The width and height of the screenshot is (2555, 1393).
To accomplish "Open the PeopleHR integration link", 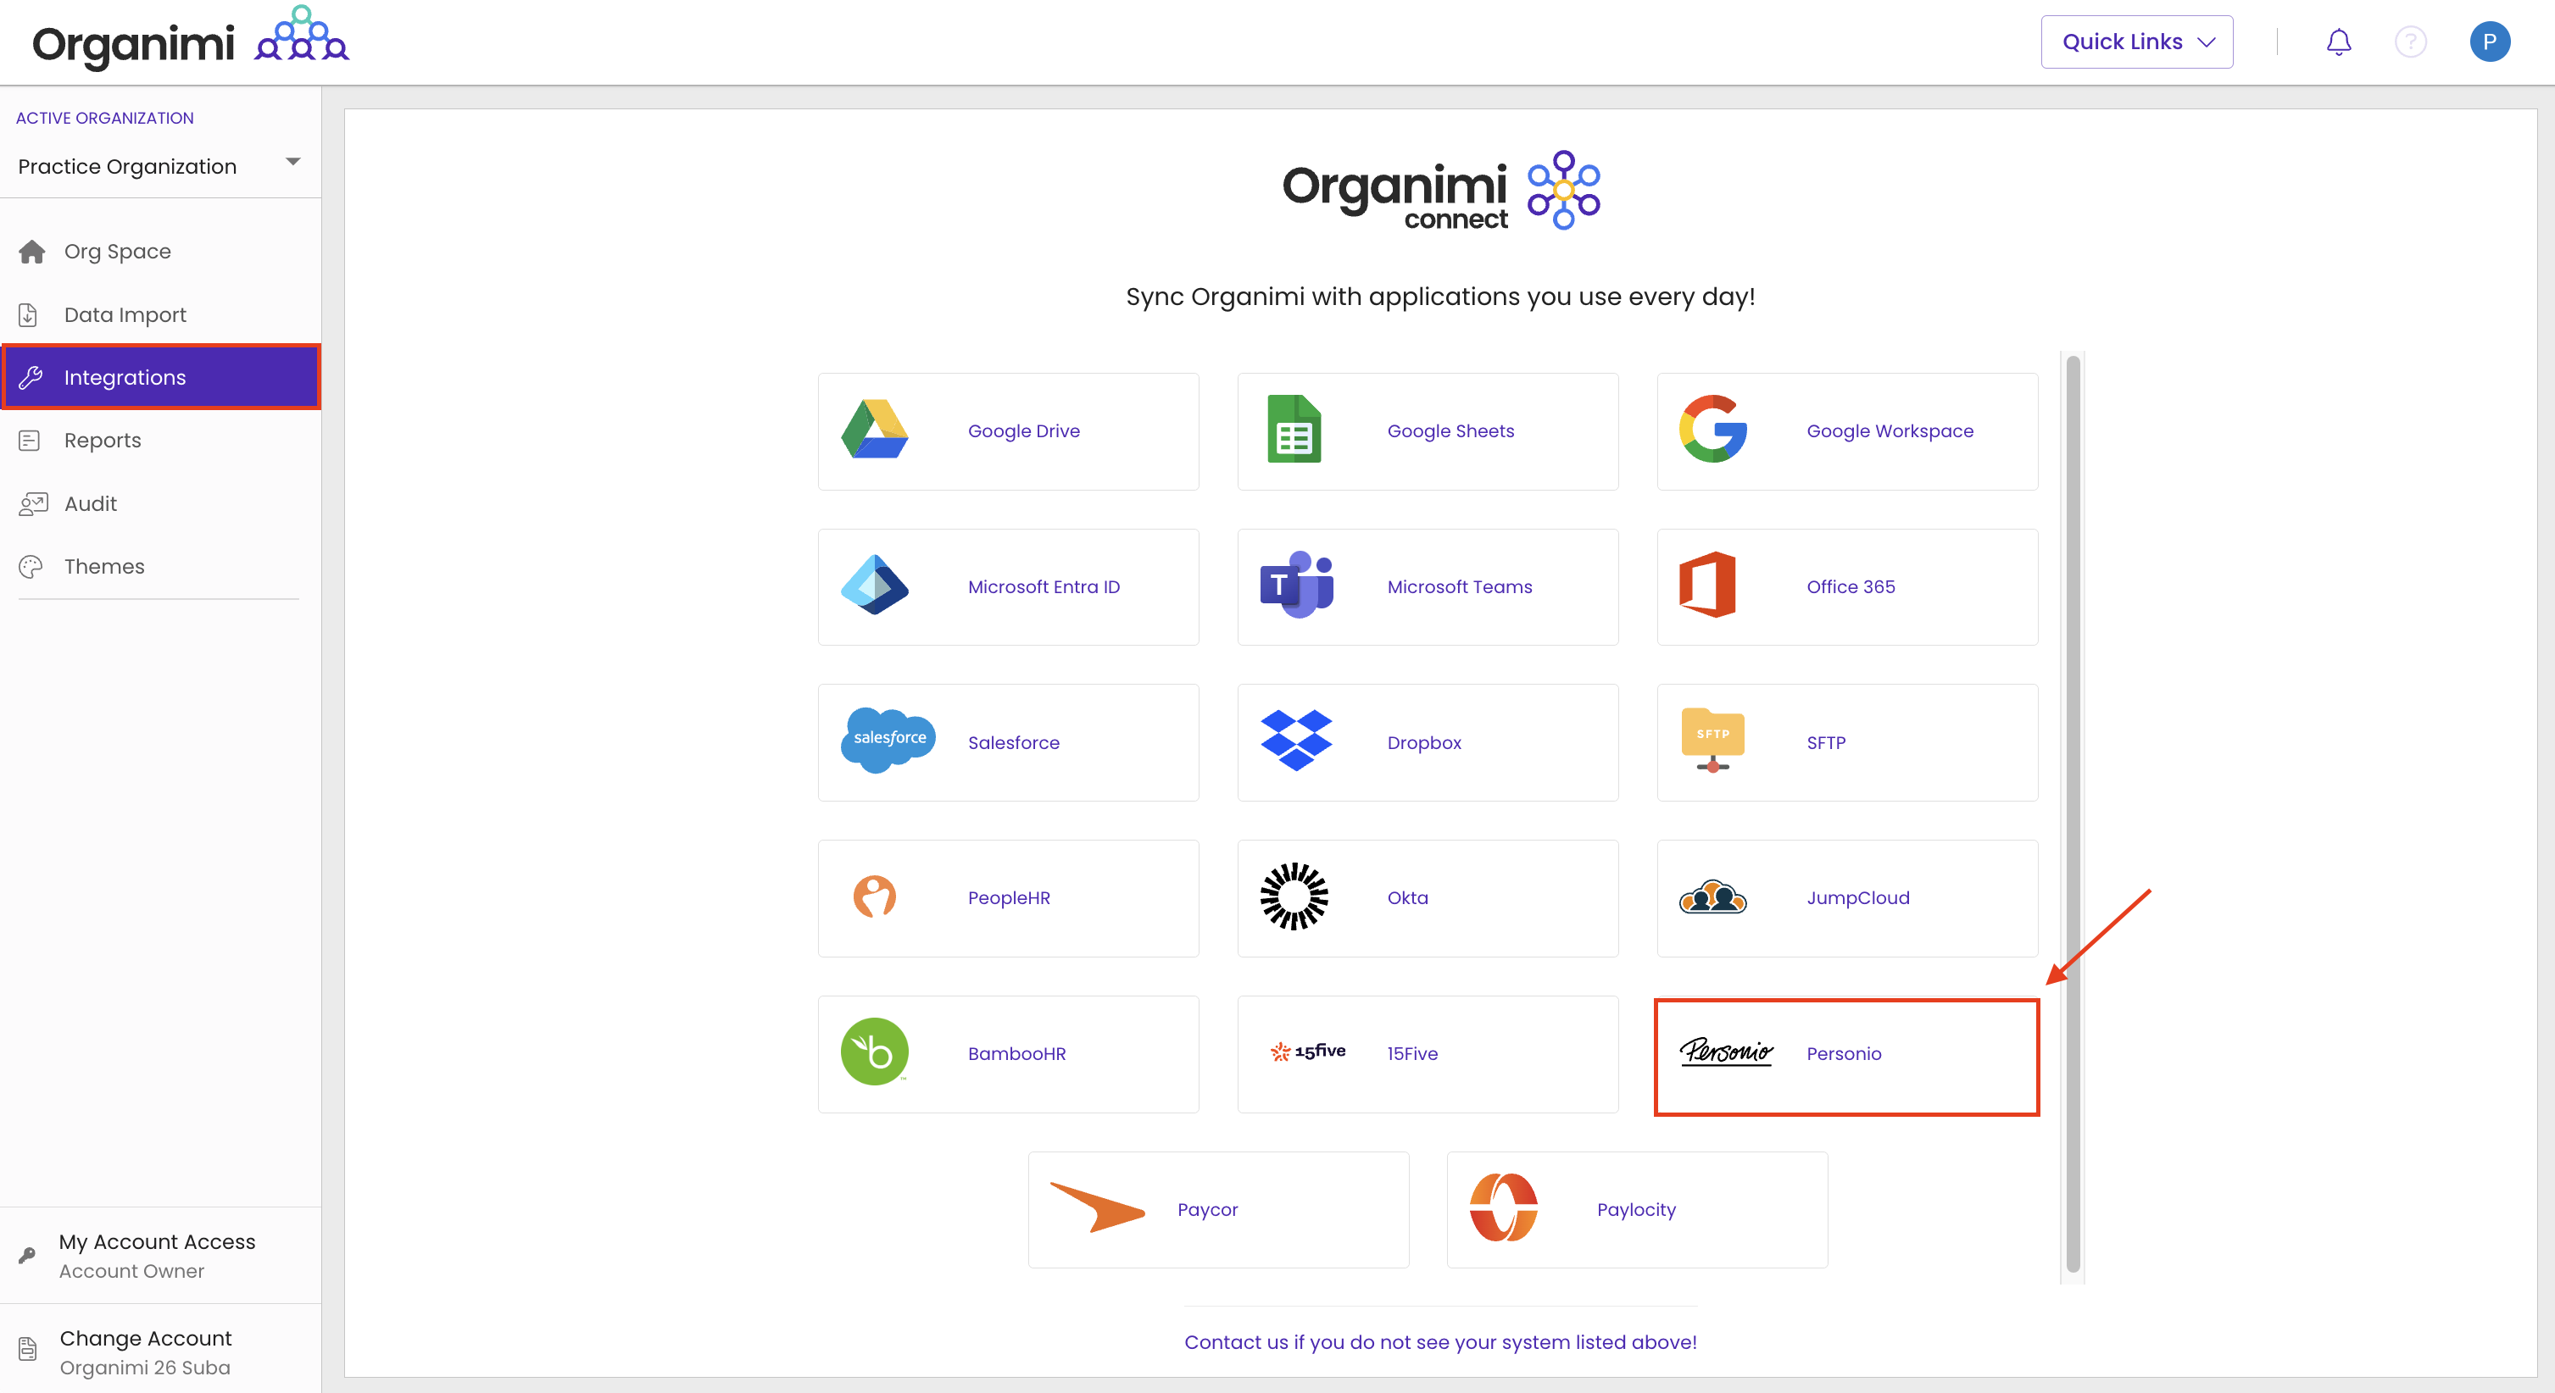I will pos(1009,897).
